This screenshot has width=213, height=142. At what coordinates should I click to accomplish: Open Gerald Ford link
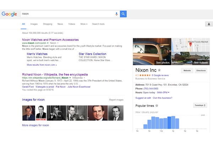(28, 87)
